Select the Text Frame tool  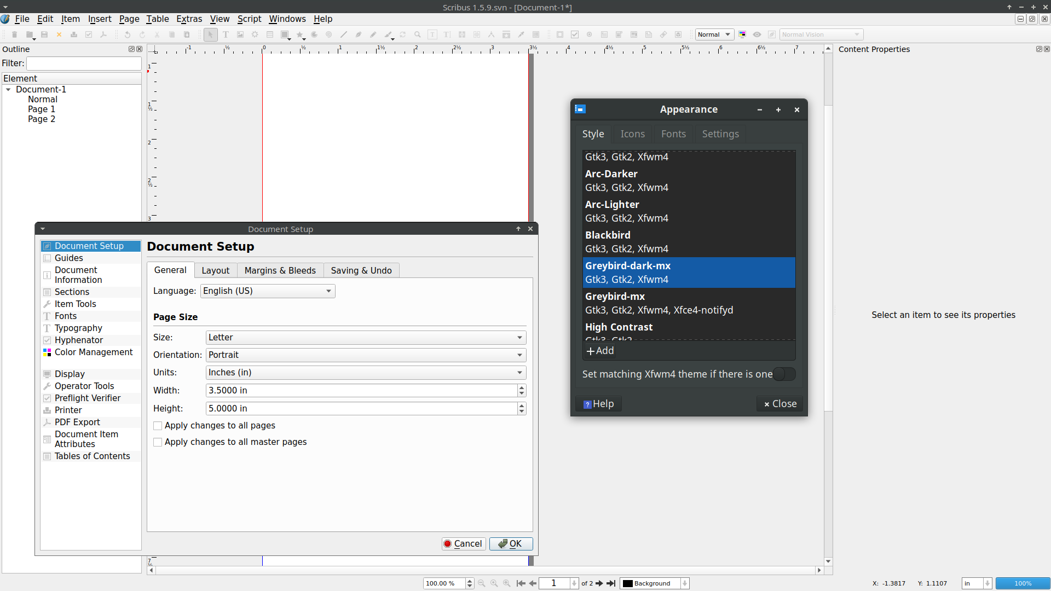[x=226, y=34]
